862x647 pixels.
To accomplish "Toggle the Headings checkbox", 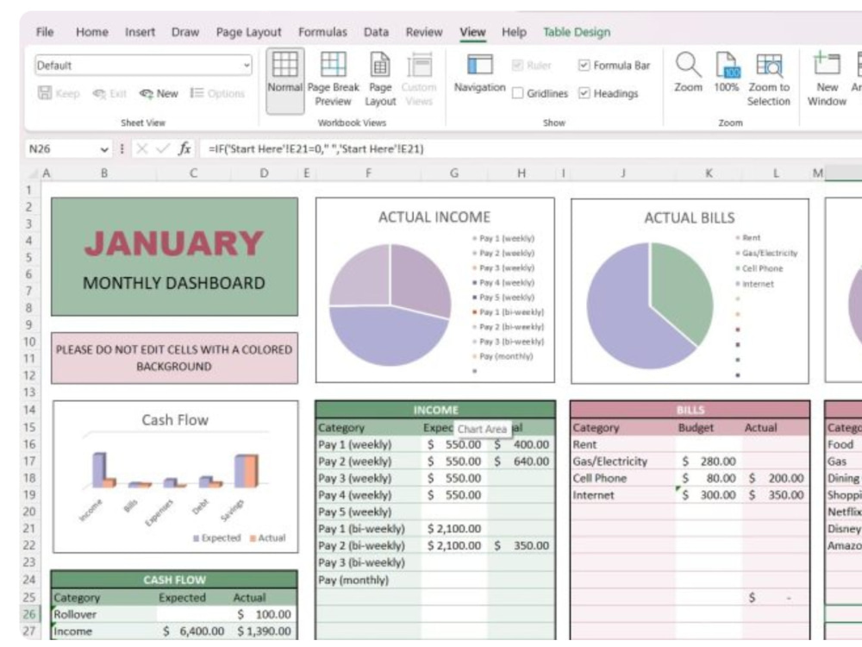I will 584,93.
